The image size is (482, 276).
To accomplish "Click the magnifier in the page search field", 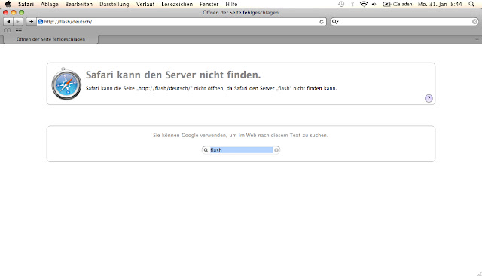I will click(x=206, y=150).
